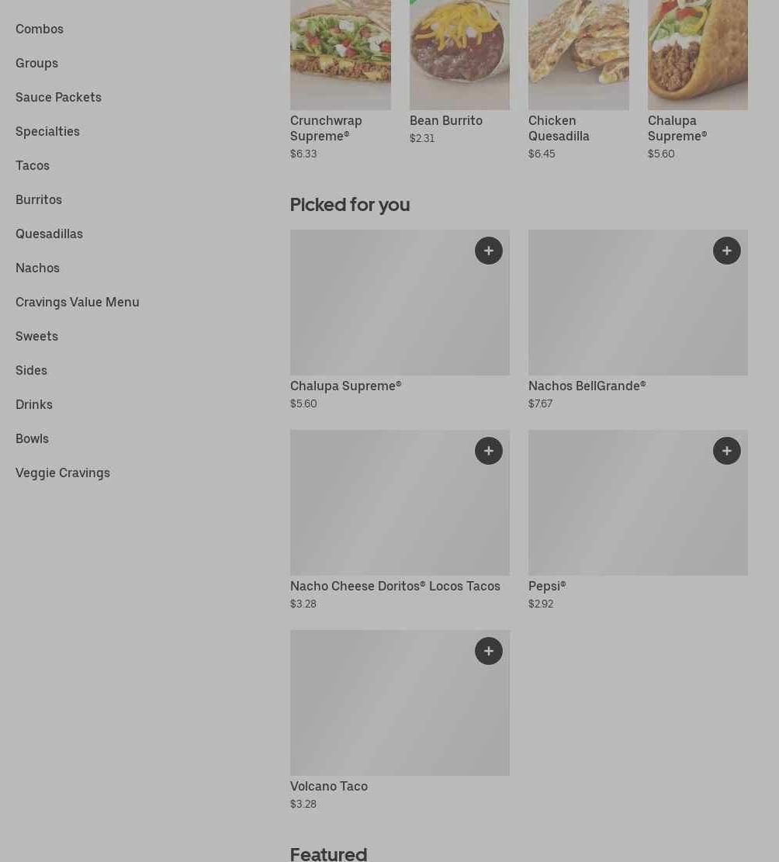Add Pepsi to order via plus icon

point(727,451)
